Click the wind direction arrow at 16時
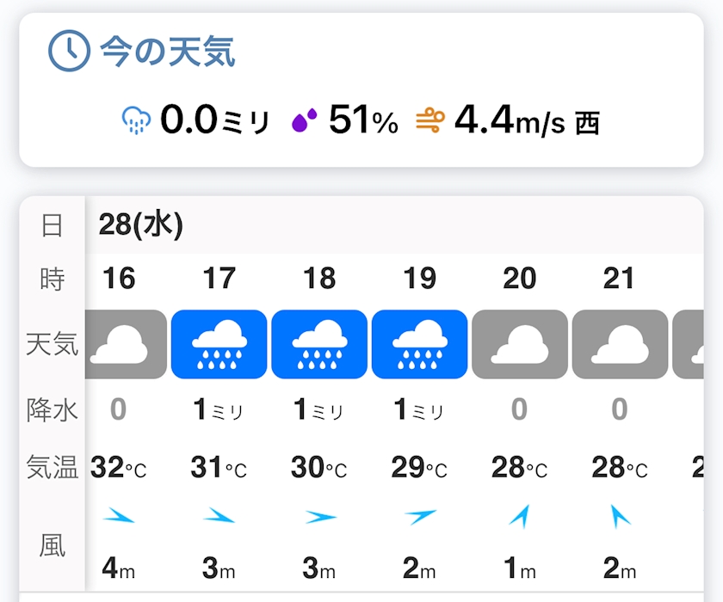This screenshot has width=723, height=602. click(120, 517)
